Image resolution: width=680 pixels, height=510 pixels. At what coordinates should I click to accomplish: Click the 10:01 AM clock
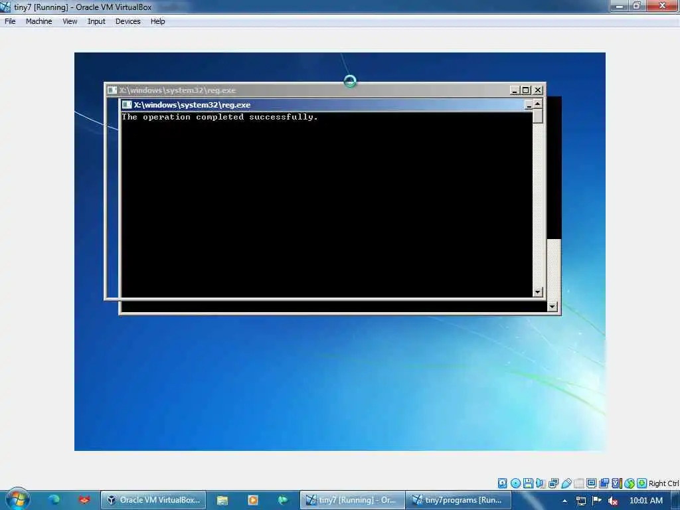pos(645,501)
